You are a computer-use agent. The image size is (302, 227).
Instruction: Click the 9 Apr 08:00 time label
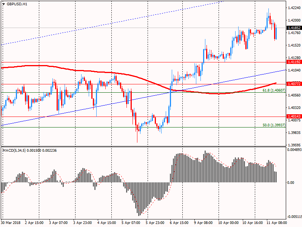point(203,223)
